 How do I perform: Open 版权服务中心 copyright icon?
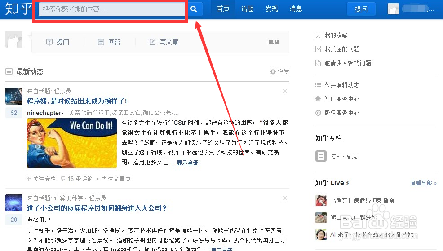coord(318,113)
